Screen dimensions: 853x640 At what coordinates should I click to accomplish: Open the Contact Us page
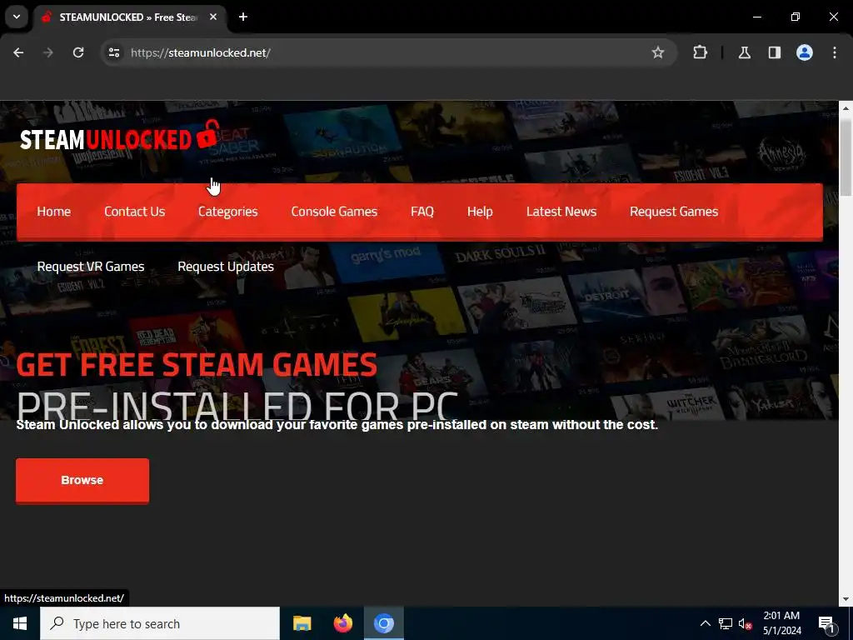point(134,211)
